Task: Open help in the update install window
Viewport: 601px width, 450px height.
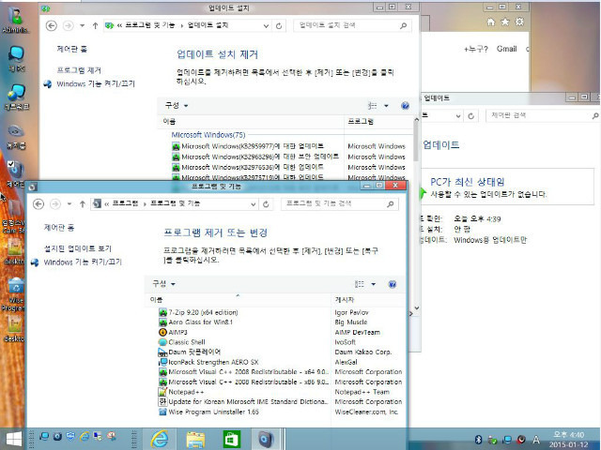Action: click(405, 106)
